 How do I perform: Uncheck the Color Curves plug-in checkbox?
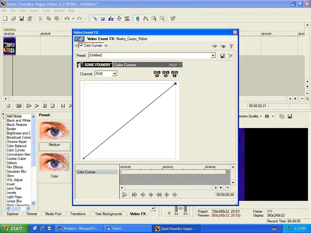tap(81, 46)
